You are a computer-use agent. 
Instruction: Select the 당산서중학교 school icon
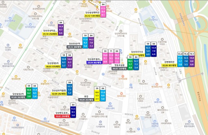point(10,18)
